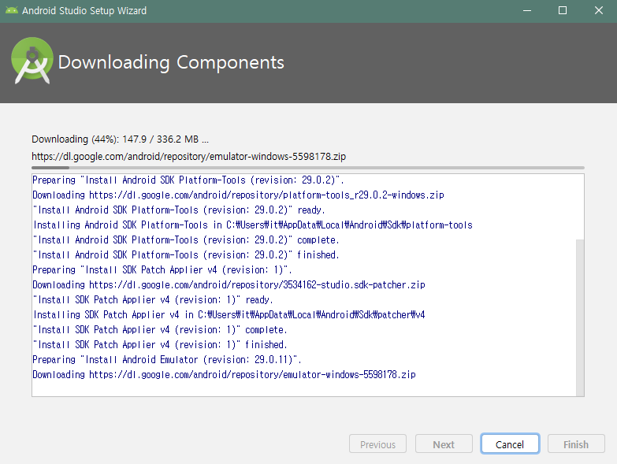Click log line 'SDK Patch Applier v4' complete
Image resolution: width=617 pixels, height=464 pixels.
[x=160, y=329]
